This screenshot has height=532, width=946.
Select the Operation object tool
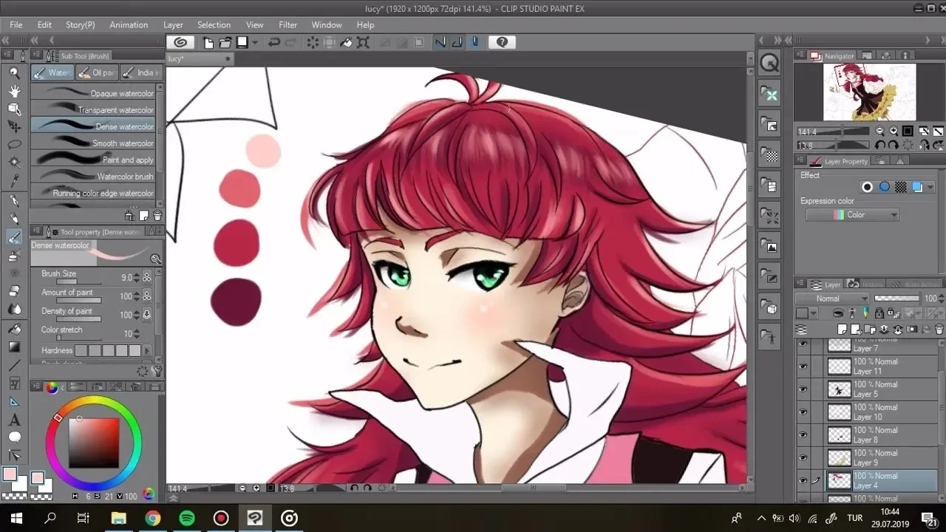[x=14, y=109]
